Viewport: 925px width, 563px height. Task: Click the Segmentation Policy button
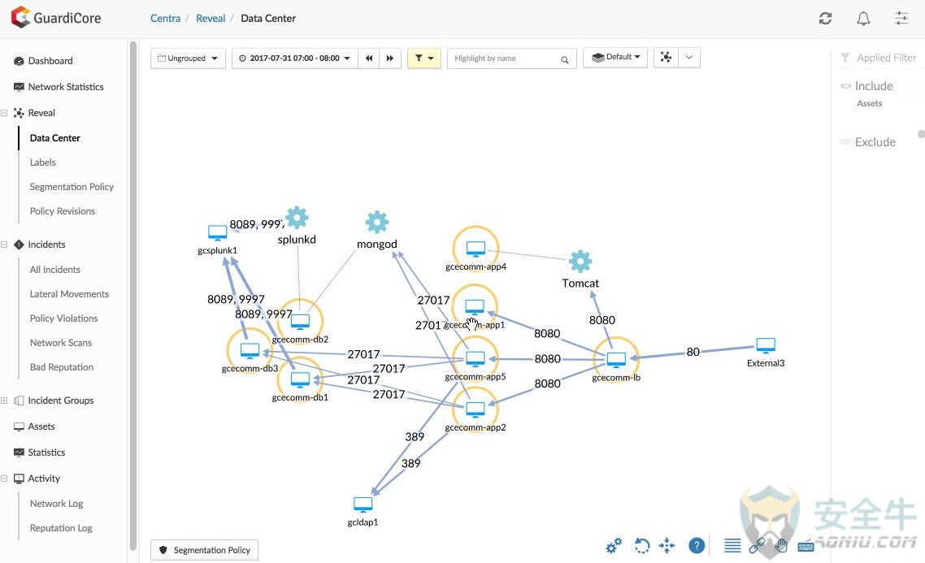(x=204, y=550)
